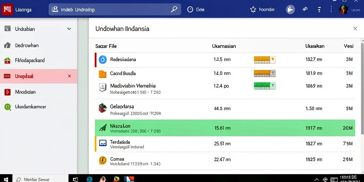Screen dimensions: 364x182
Task: Expand the Undkabian sidebar chevron
Action: 69,29
